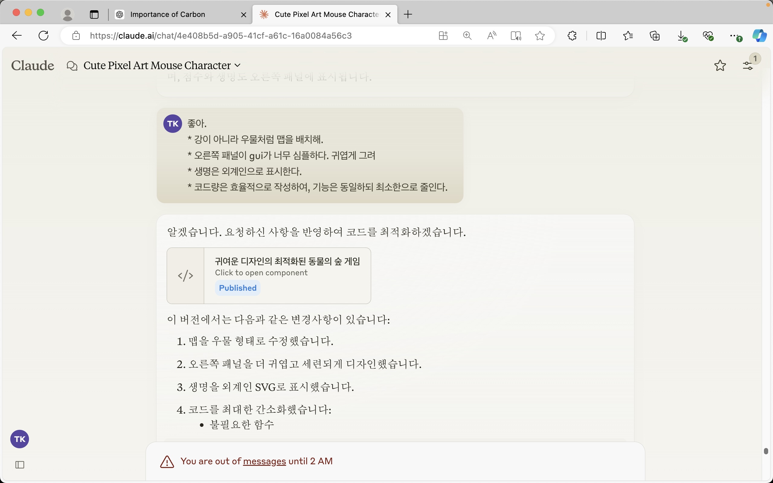Open the TK user account avatar at the bottom left

[20, 439]
